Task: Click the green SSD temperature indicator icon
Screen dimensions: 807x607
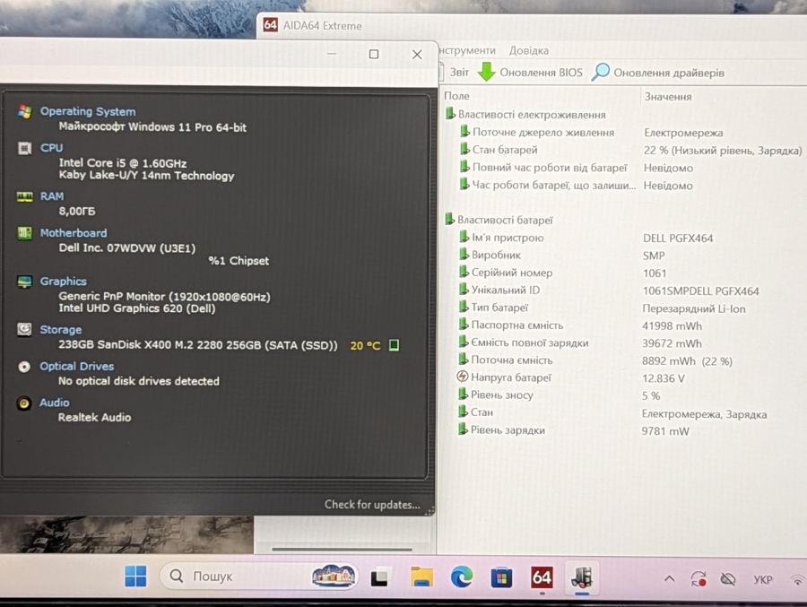Action: 394,345
